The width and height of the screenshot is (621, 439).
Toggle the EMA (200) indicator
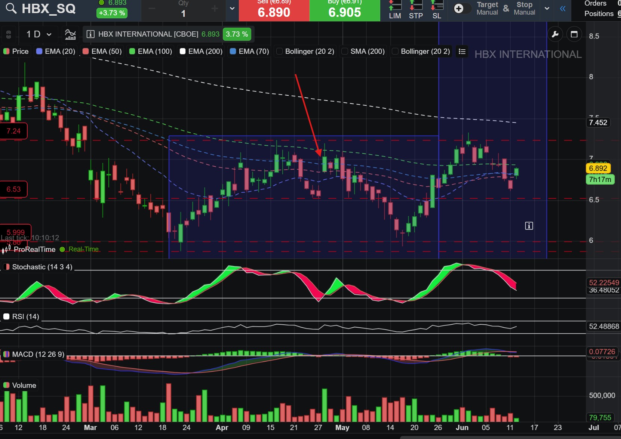pyautogui.click(x=201, y=51)
